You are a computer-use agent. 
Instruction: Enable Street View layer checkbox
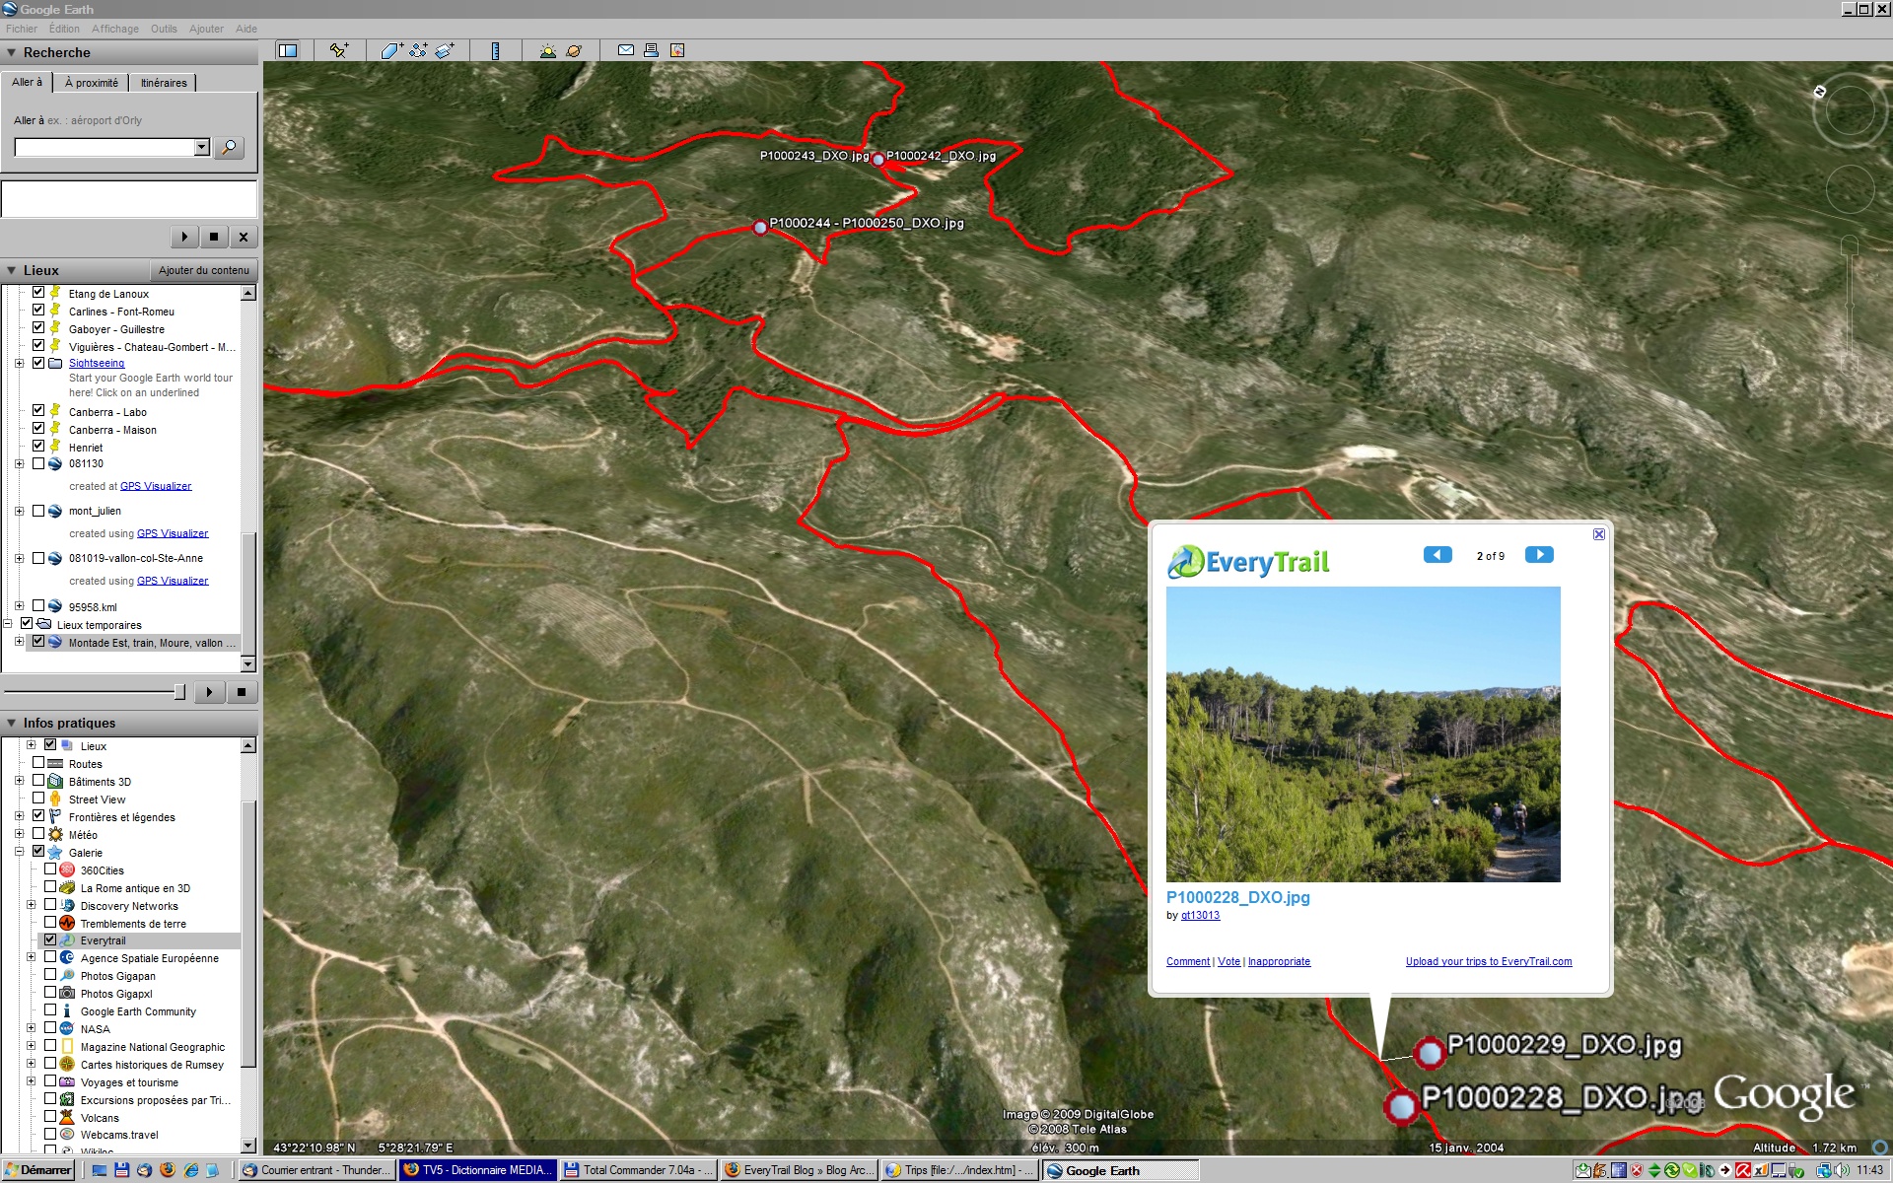click(38, 798)
